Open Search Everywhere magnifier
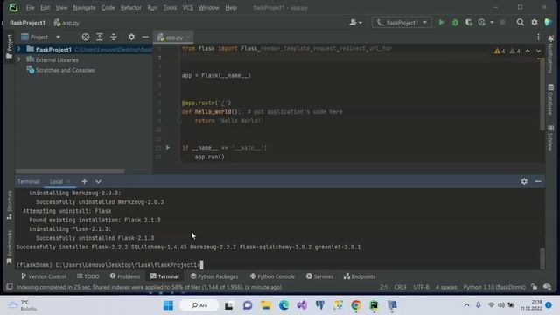Screen dimensions: 560x315 [521, 23]
